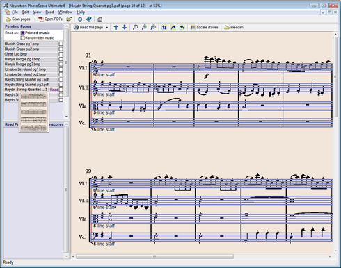The width and height of the screenshot is (341, 268).
Task: Click the Scan pages button label
Action: (x=21, y=19)
